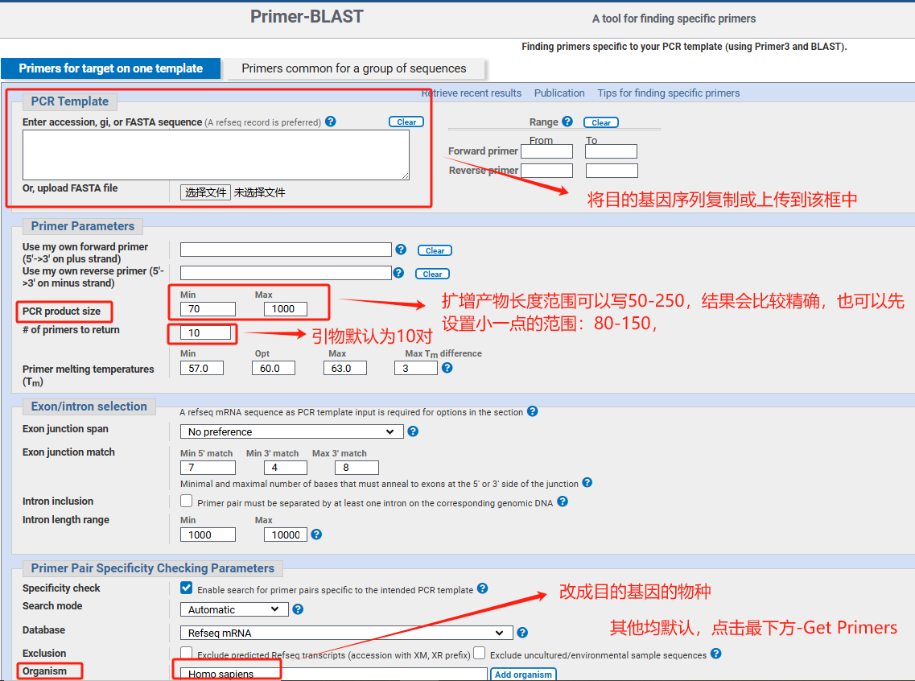Image resolution: width=915 pixels, height=681 pixels.
Task: Open help for Max Tm difference
Action: 447,368
